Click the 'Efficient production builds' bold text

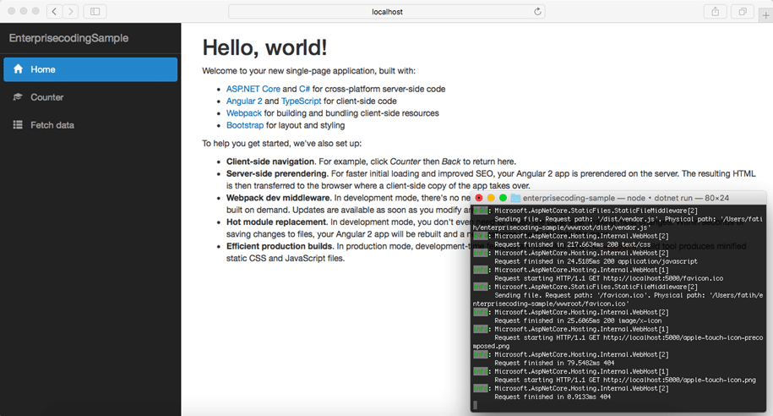[x=280, y=246]
